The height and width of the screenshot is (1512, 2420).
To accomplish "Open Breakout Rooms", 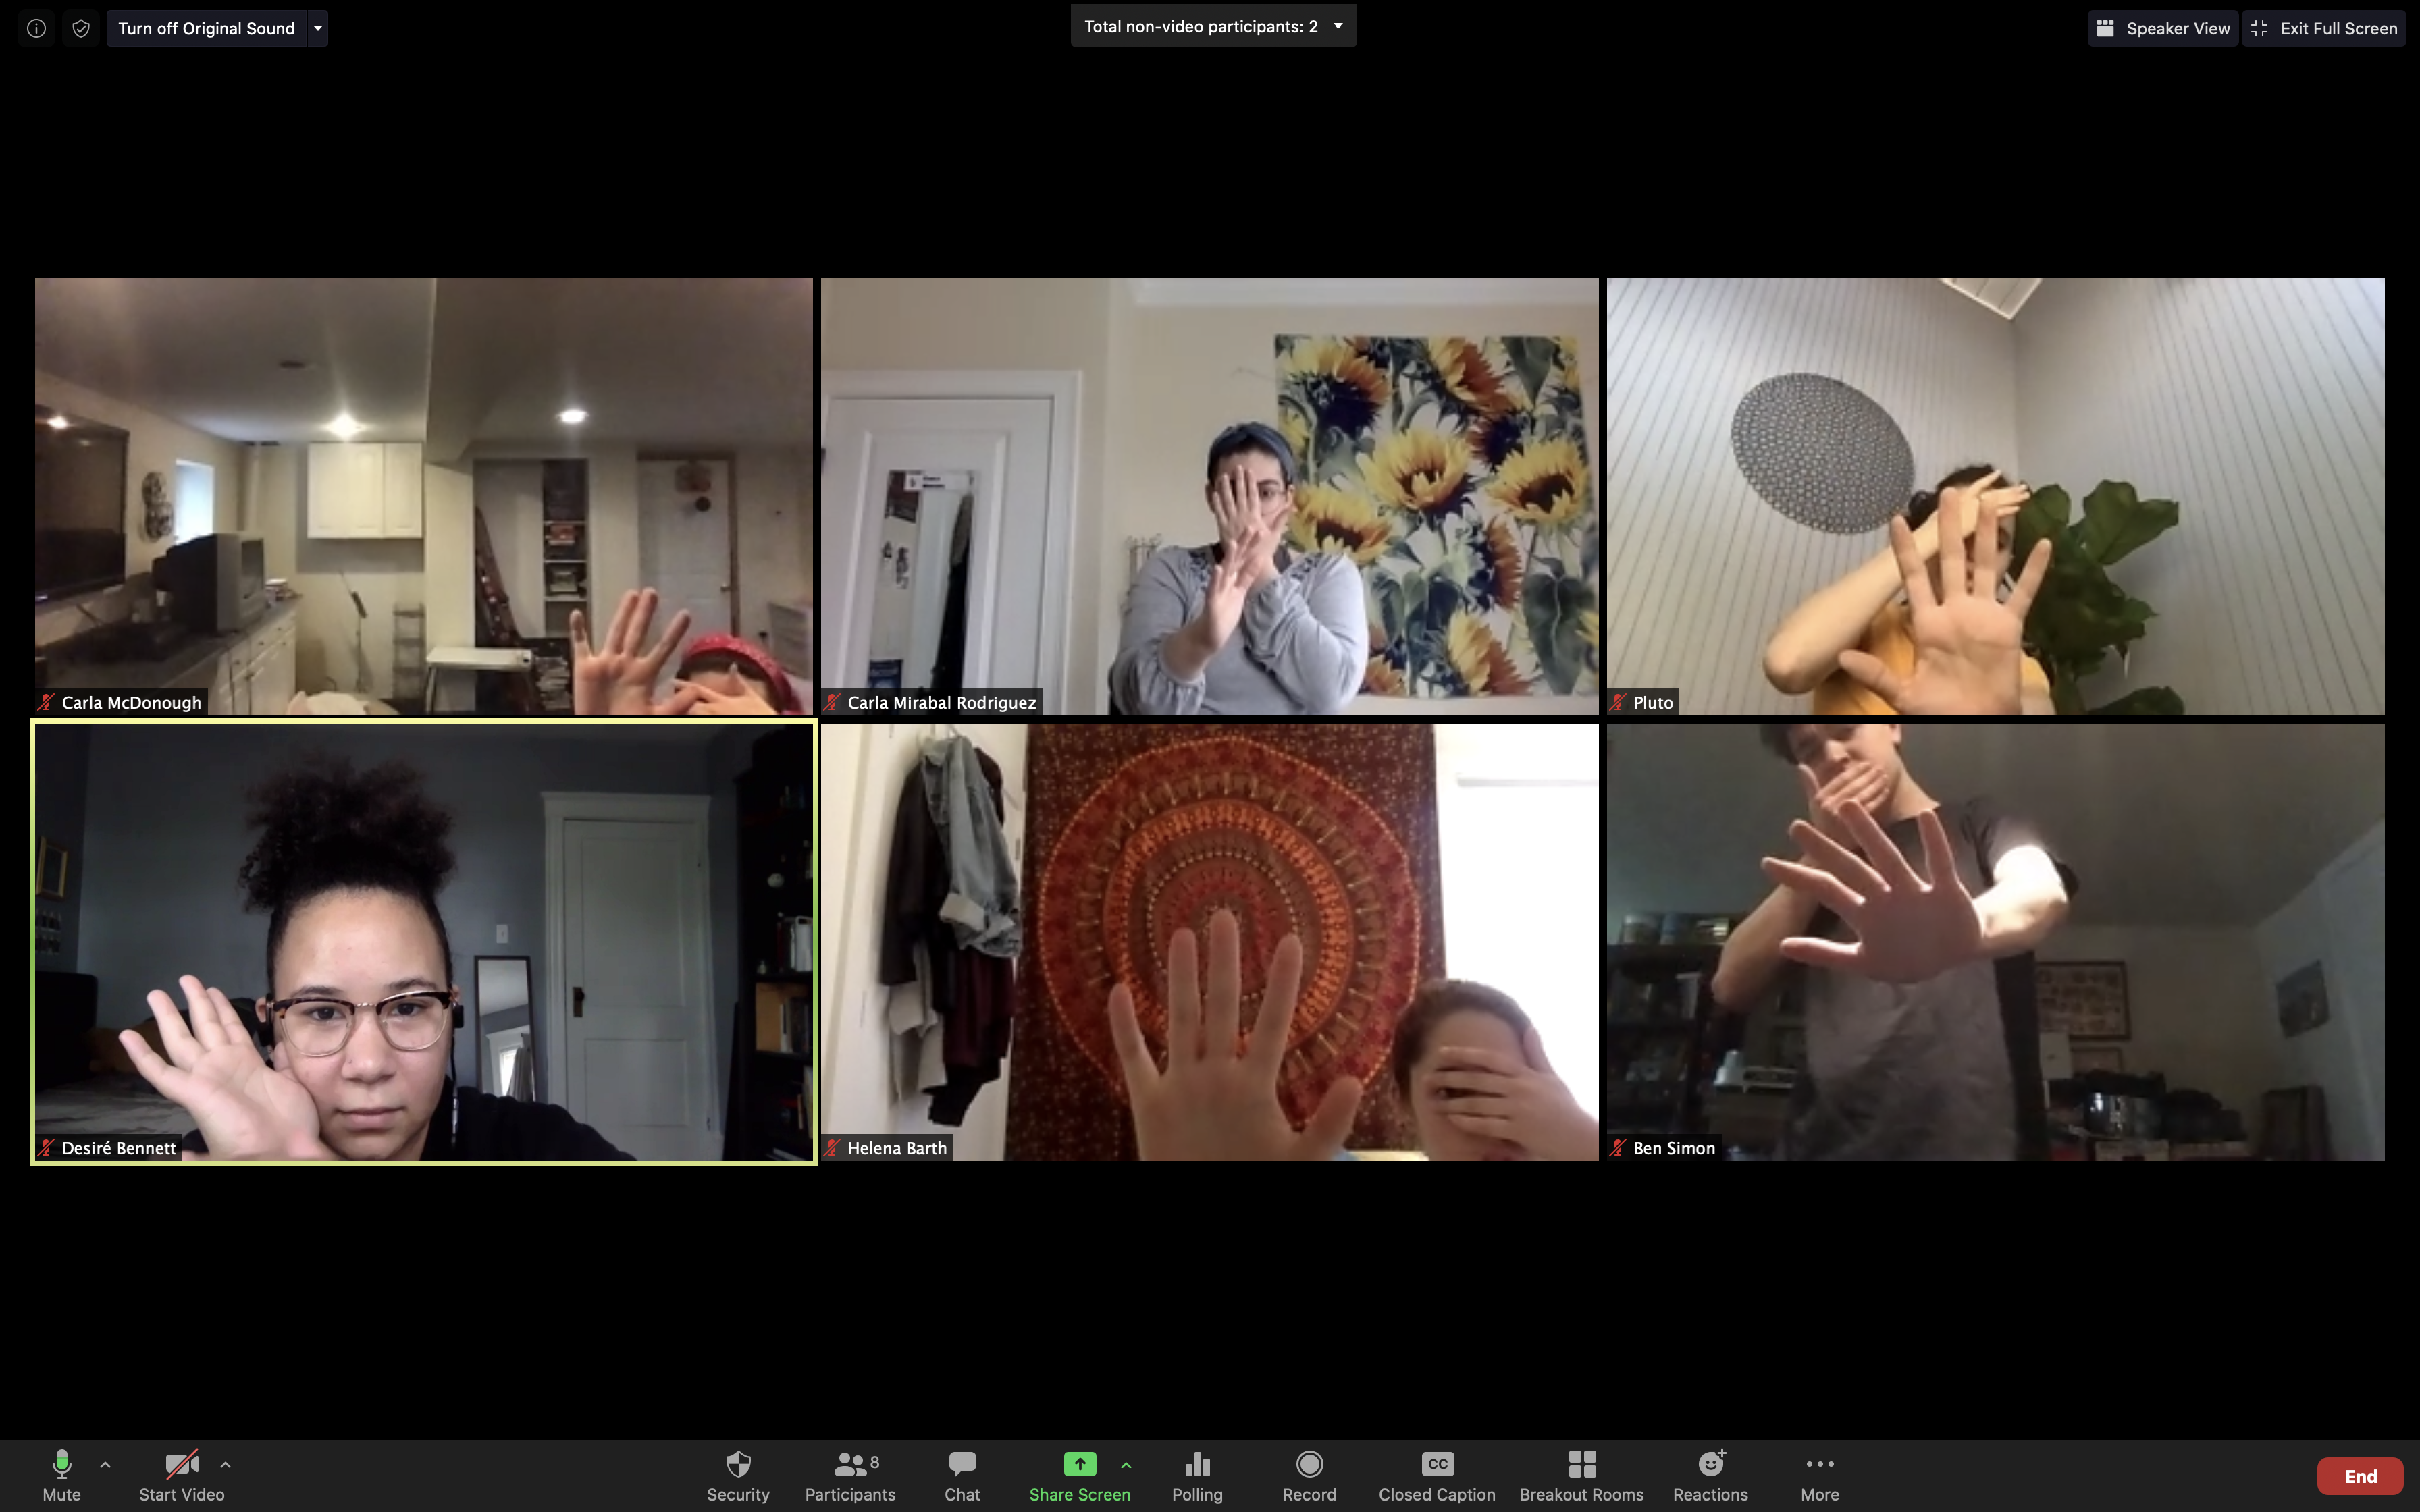I will tap(1581, 1476).
